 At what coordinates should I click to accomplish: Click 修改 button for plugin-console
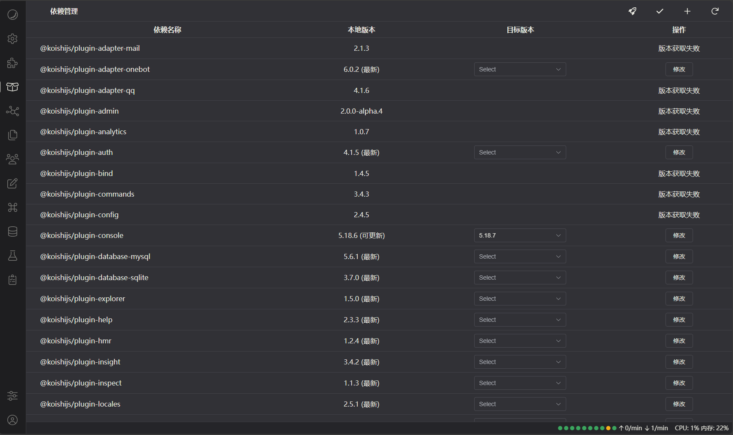coord(679,235)
